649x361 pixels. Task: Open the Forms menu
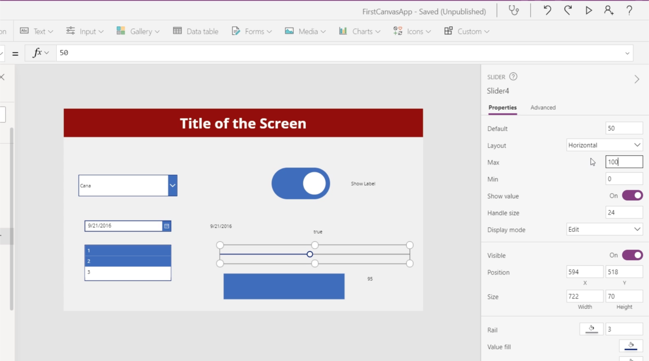[251, 31]
